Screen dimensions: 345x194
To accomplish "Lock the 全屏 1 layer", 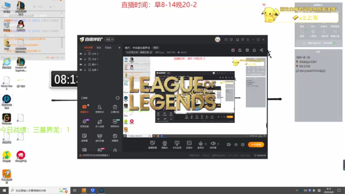I will pyautogui.click(x=85, y=70).
